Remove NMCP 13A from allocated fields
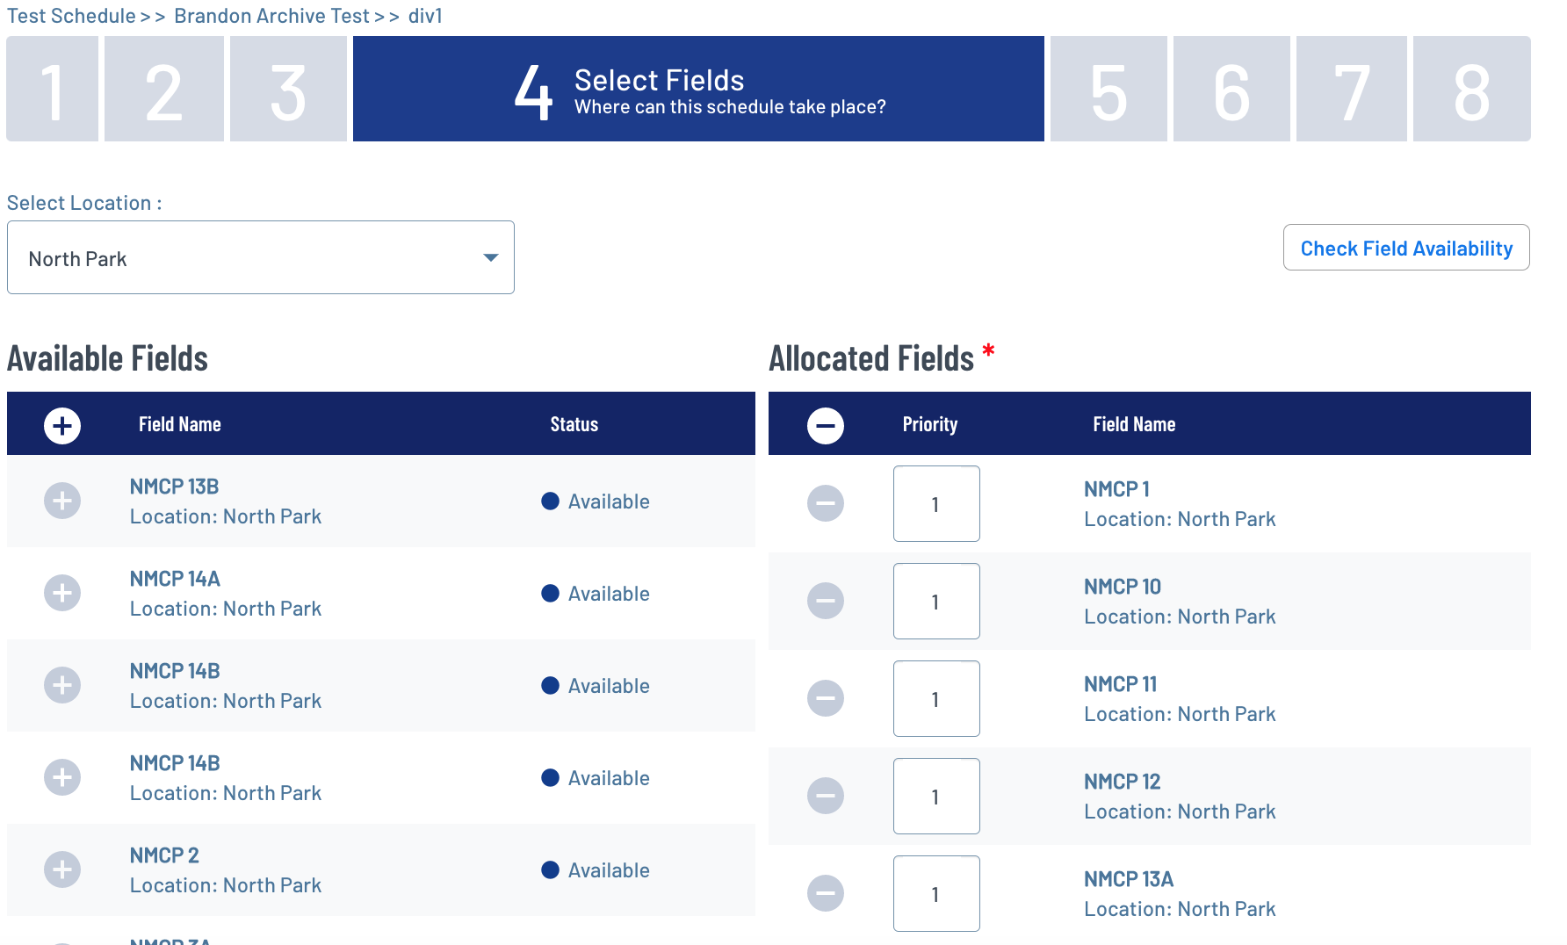This screenshot has width=1567, height=945. pos(826,893)
